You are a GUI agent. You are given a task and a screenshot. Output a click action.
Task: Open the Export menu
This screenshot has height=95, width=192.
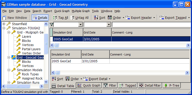pos(48,11)
